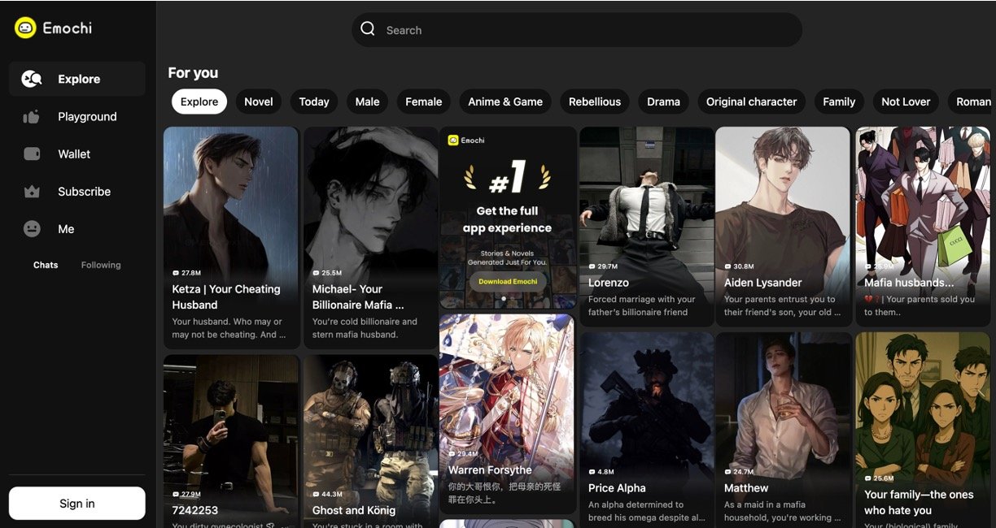The height and width of the screenshot is (528, 996).
Task: Click the Me face icon
Action: tap(32, 229)
